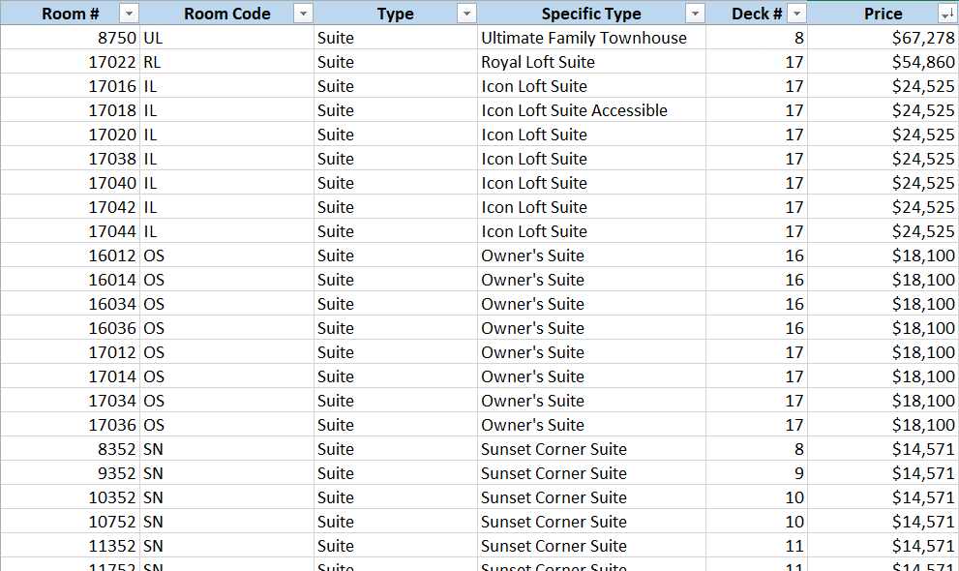
Task: Select room number cell 16034
Action: 71,304
